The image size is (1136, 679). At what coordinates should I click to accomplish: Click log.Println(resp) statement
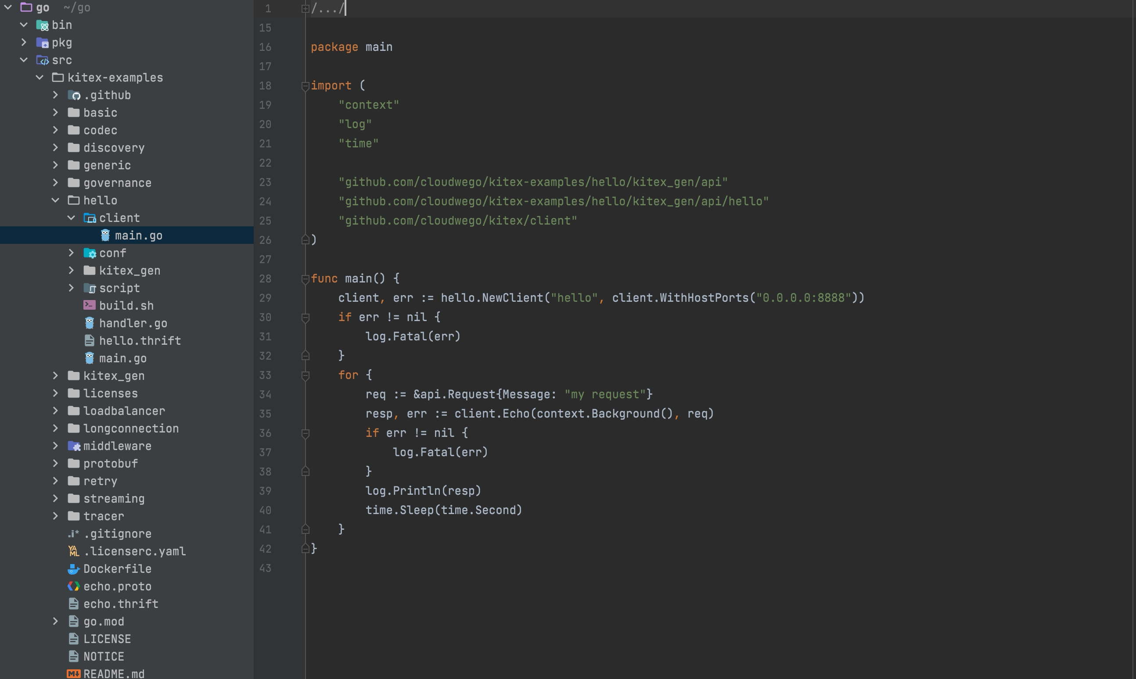pos(424,490)
